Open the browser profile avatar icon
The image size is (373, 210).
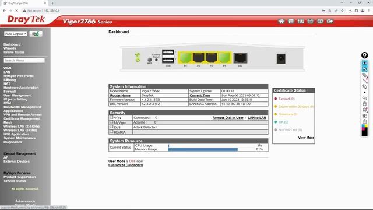[x=363, y=10]
